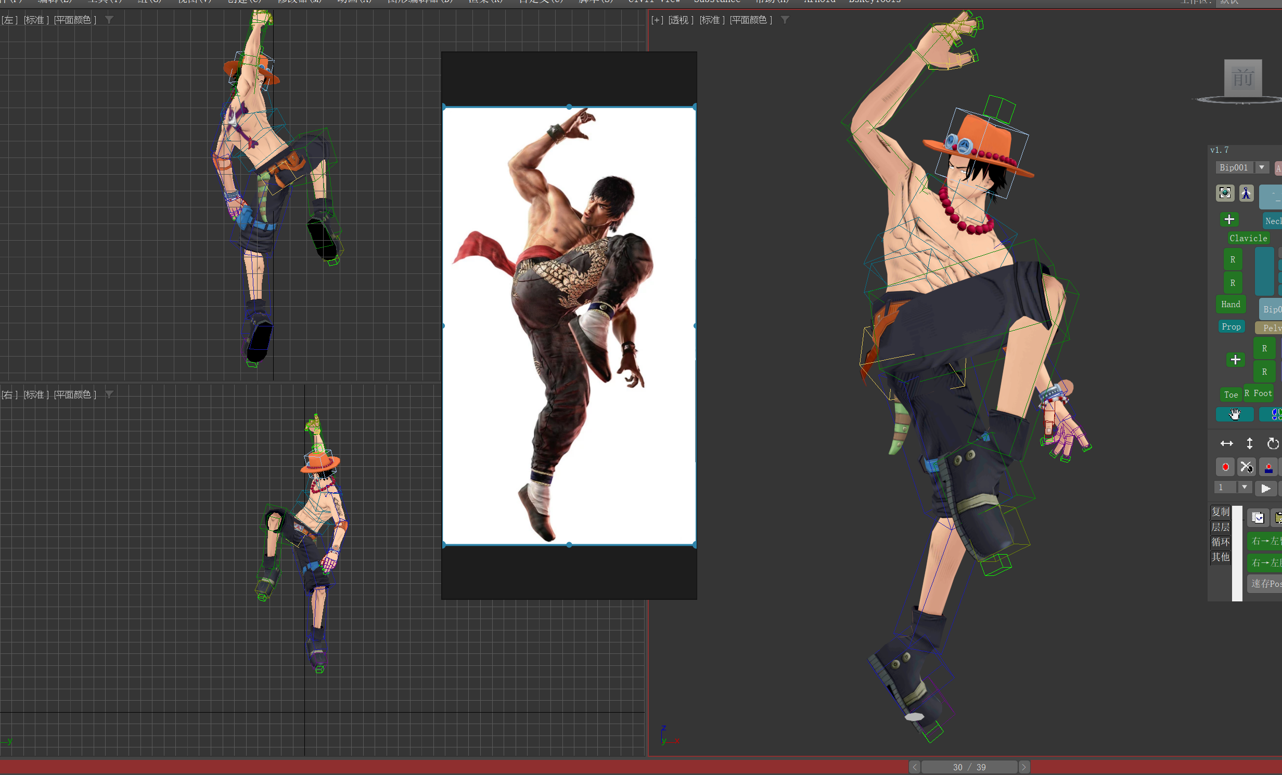Open the Bip001 dropdown list
1282x775 pixels.
pos(1261,167)
